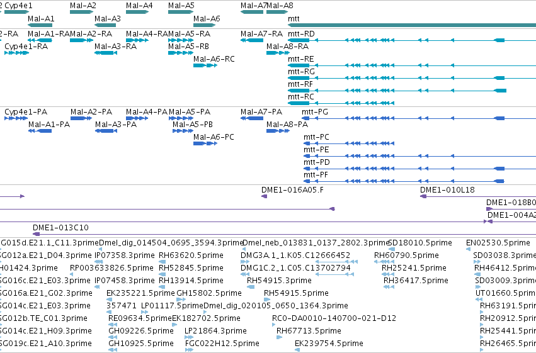536x353 pixels.
Task: Open BAC clone DME1-013C10
Action: [x=285, y=234]
